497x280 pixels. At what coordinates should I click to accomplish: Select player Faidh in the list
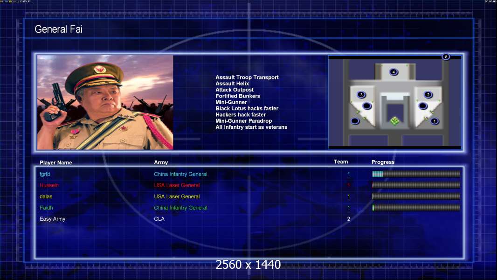pyautogui.click(x=46, y=208)
